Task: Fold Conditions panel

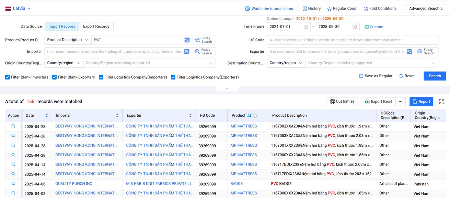Action: click(x=380, y=9)
